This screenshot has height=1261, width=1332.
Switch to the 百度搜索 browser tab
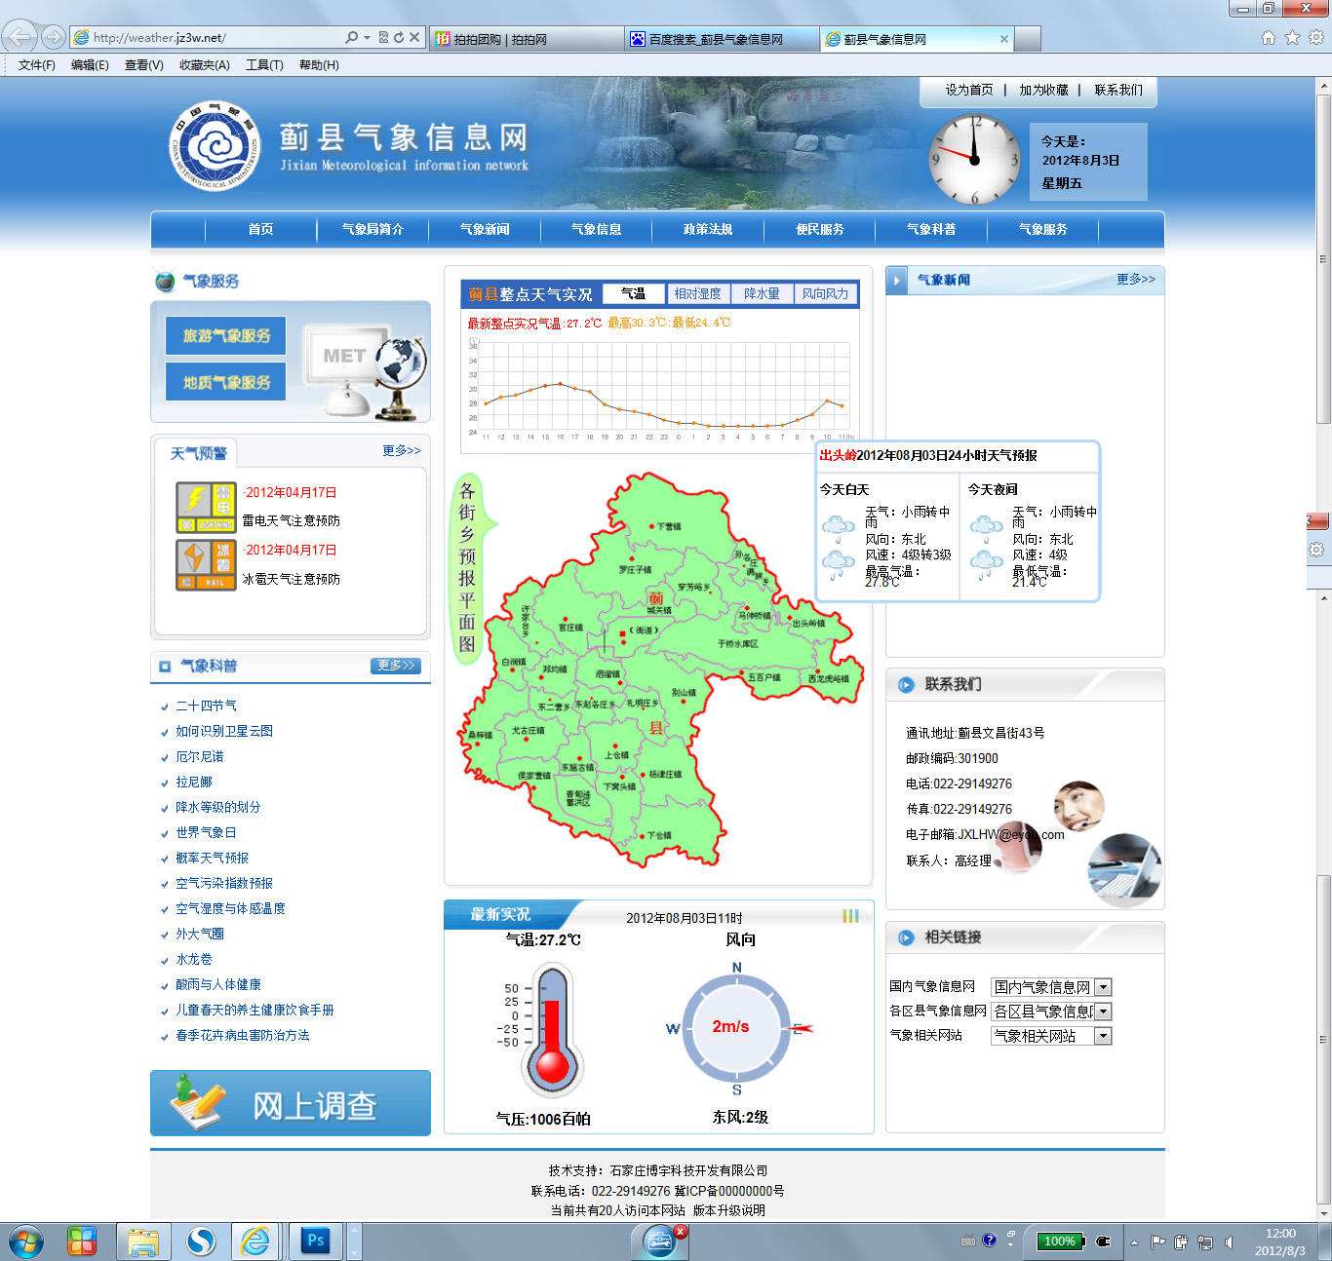(x=722, y=39)
